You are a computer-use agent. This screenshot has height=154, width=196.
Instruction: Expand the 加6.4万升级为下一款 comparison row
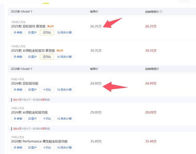pos(31,129)
